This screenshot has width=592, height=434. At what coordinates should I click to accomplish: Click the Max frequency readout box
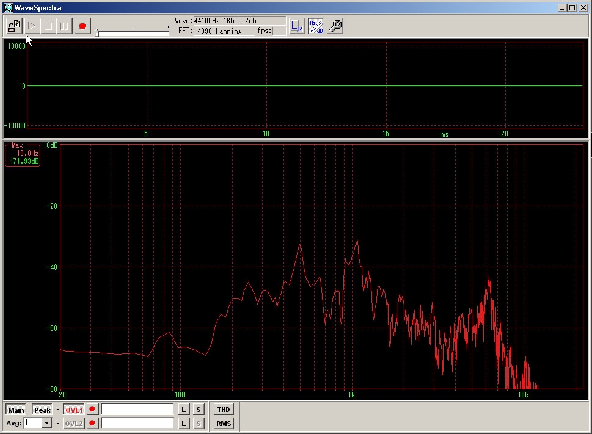click(x=23, y=156)
